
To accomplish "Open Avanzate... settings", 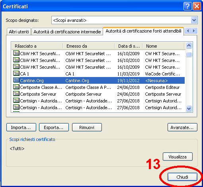I will (x=182, y=127).
